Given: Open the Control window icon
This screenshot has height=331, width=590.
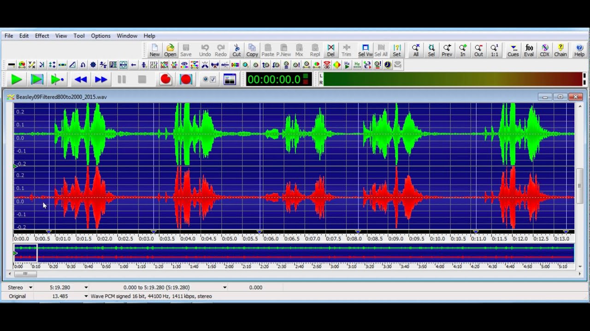Looking at the screenshot, I should click(x=230, y=80).
